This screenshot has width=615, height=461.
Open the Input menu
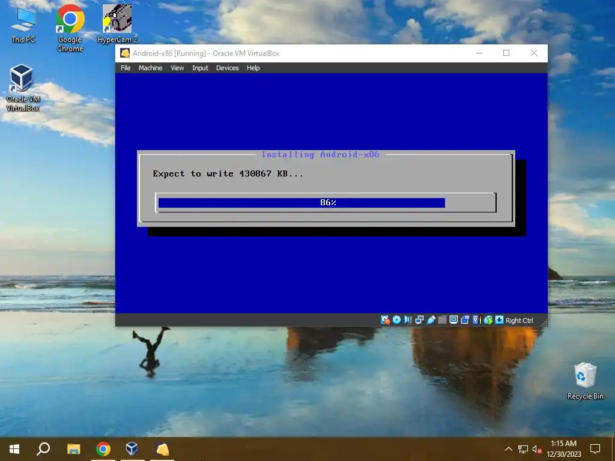pos(200,68)
